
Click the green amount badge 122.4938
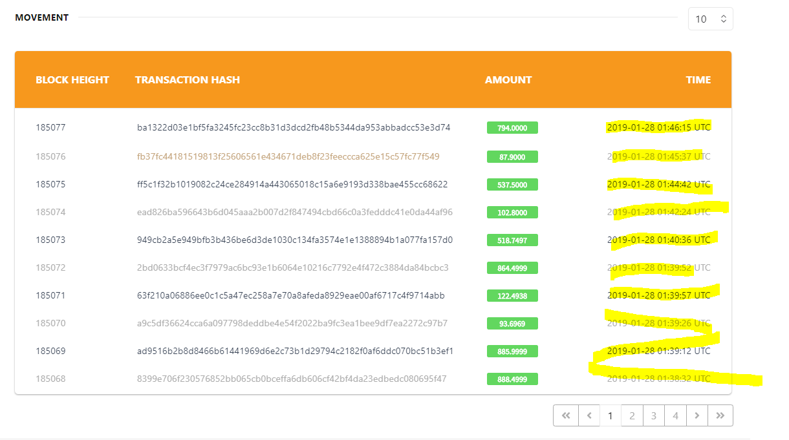tap(512, 295)
